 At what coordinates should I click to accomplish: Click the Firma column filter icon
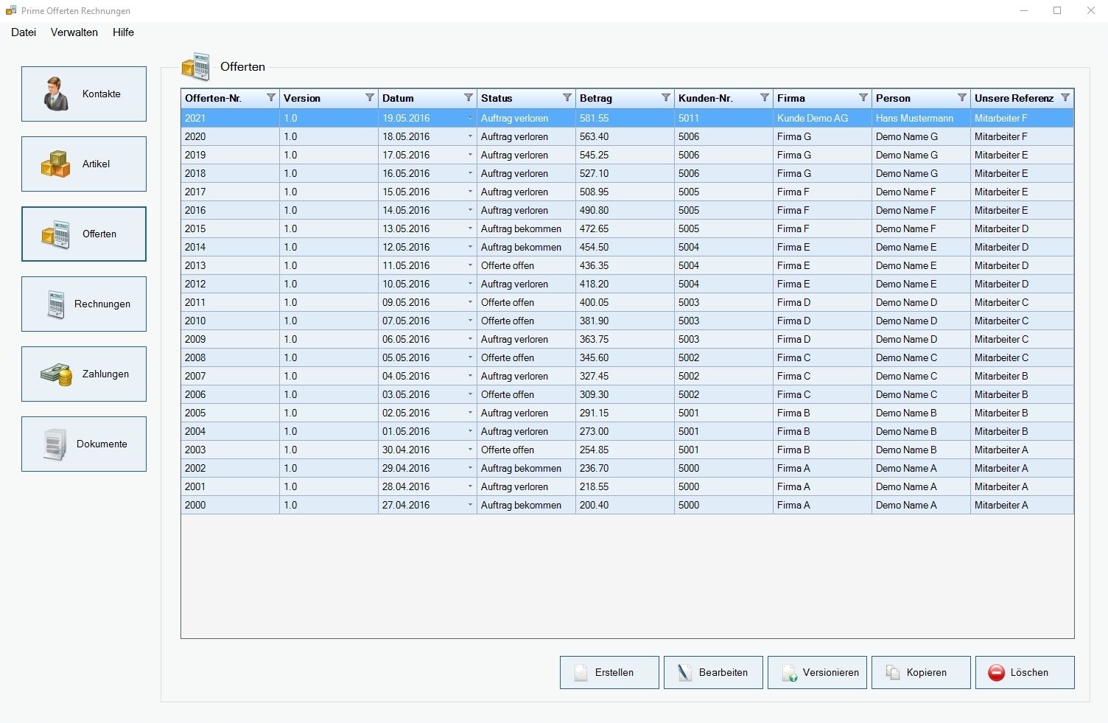pyautogui.click(x=863, y=98)
